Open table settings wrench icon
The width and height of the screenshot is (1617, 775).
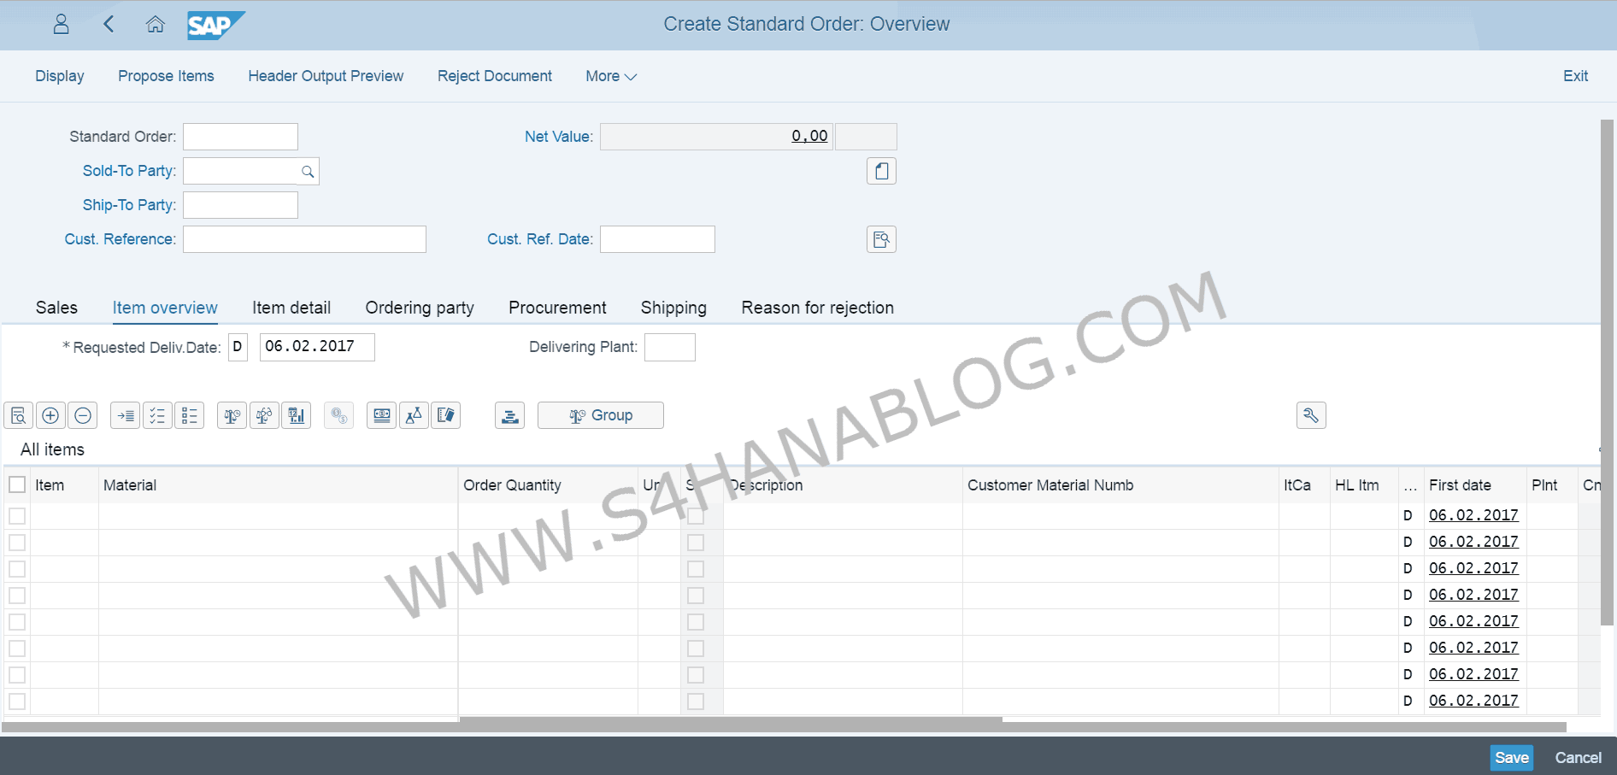point(1310,416)
